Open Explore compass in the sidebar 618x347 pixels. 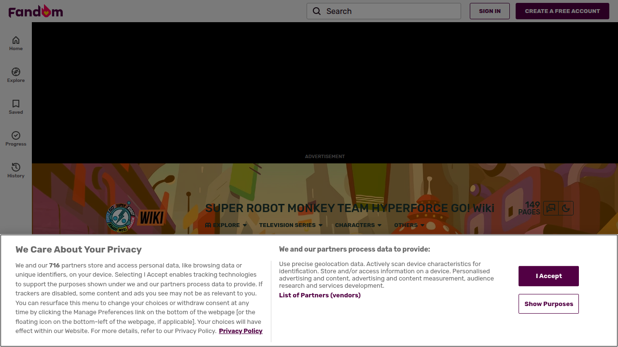point(16,75)
